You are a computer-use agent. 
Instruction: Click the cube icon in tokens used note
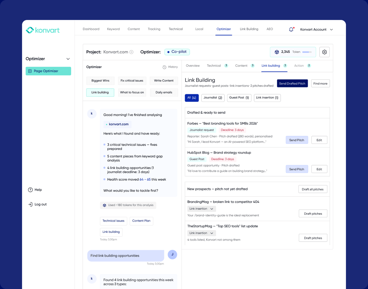105,205
